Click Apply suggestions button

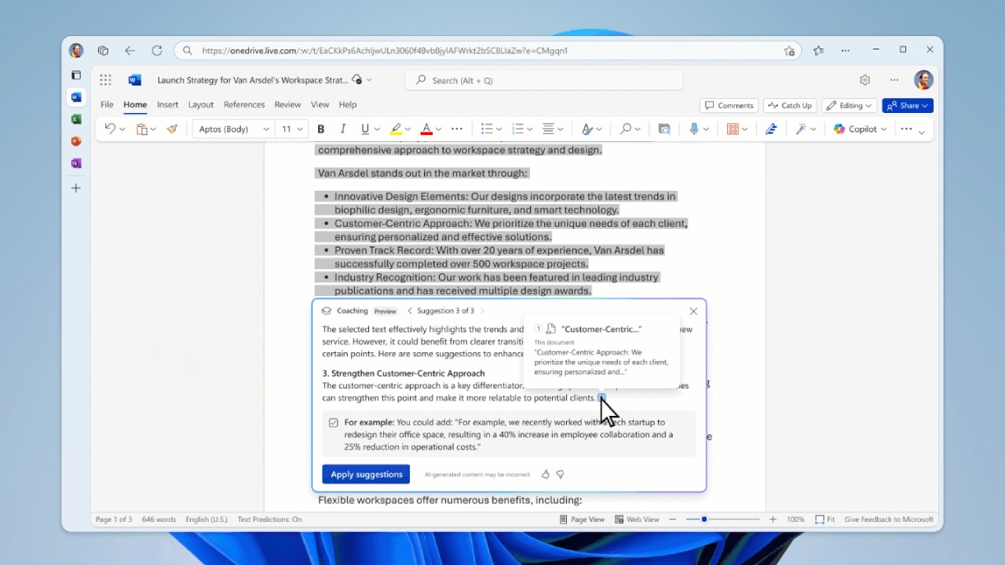tap(366, 474)
